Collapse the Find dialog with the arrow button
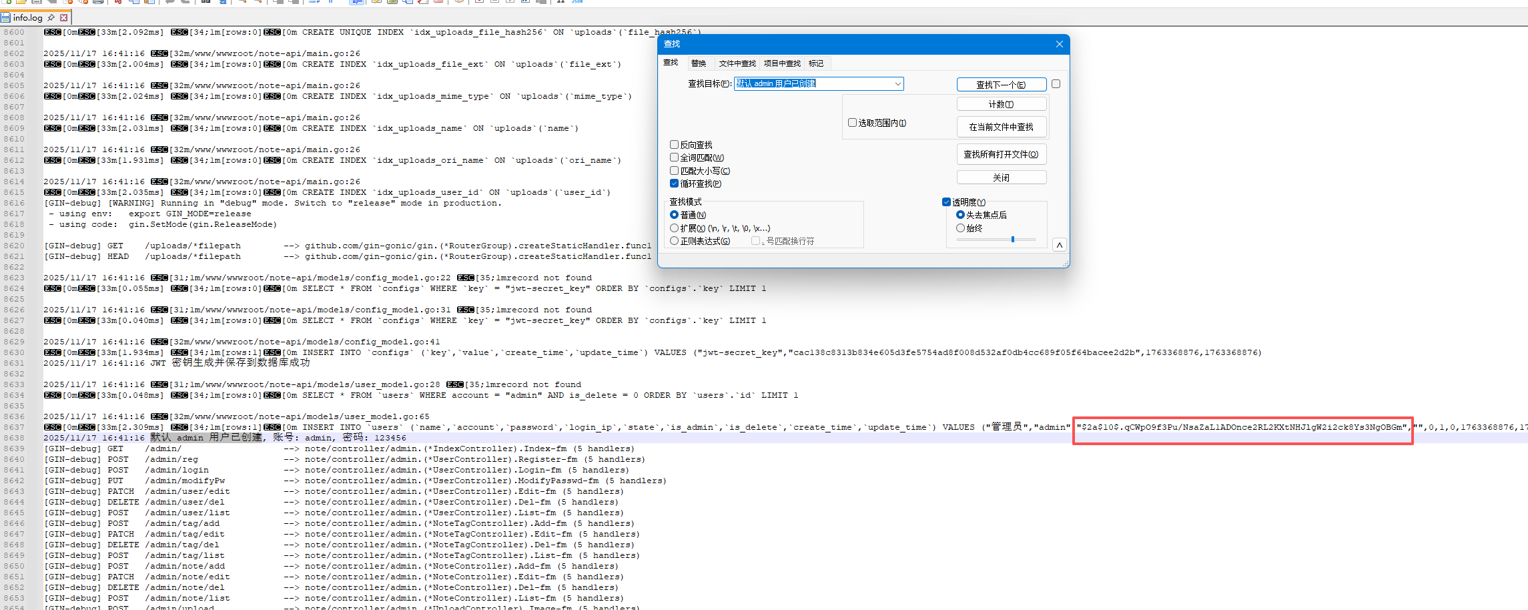The width and height of the screenshot is (1528, 610). [1060, 244]
